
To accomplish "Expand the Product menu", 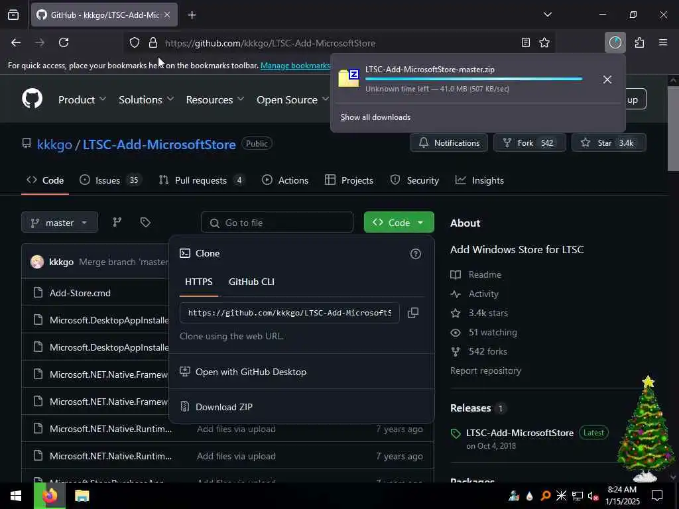I will 82,99.
